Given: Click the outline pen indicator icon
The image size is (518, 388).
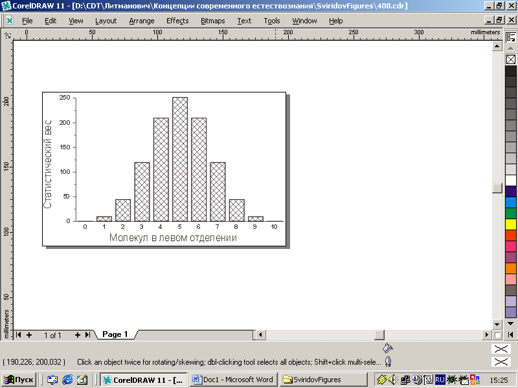Looking at the screenshot, I should click(x=388, y=362).
